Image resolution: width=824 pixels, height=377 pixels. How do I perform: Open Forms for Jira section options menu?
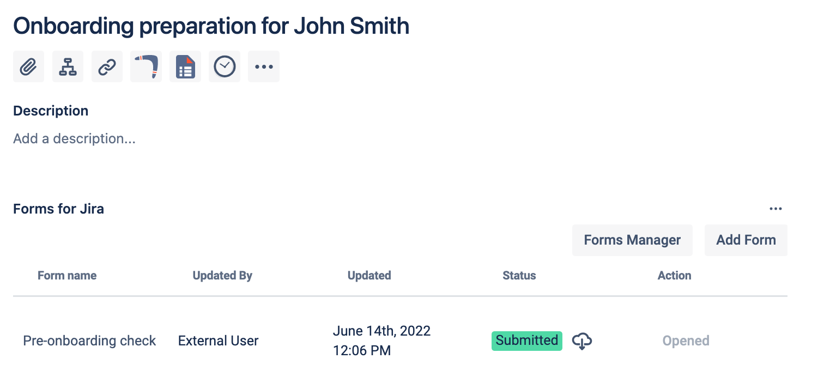click(x=776, y=209)
